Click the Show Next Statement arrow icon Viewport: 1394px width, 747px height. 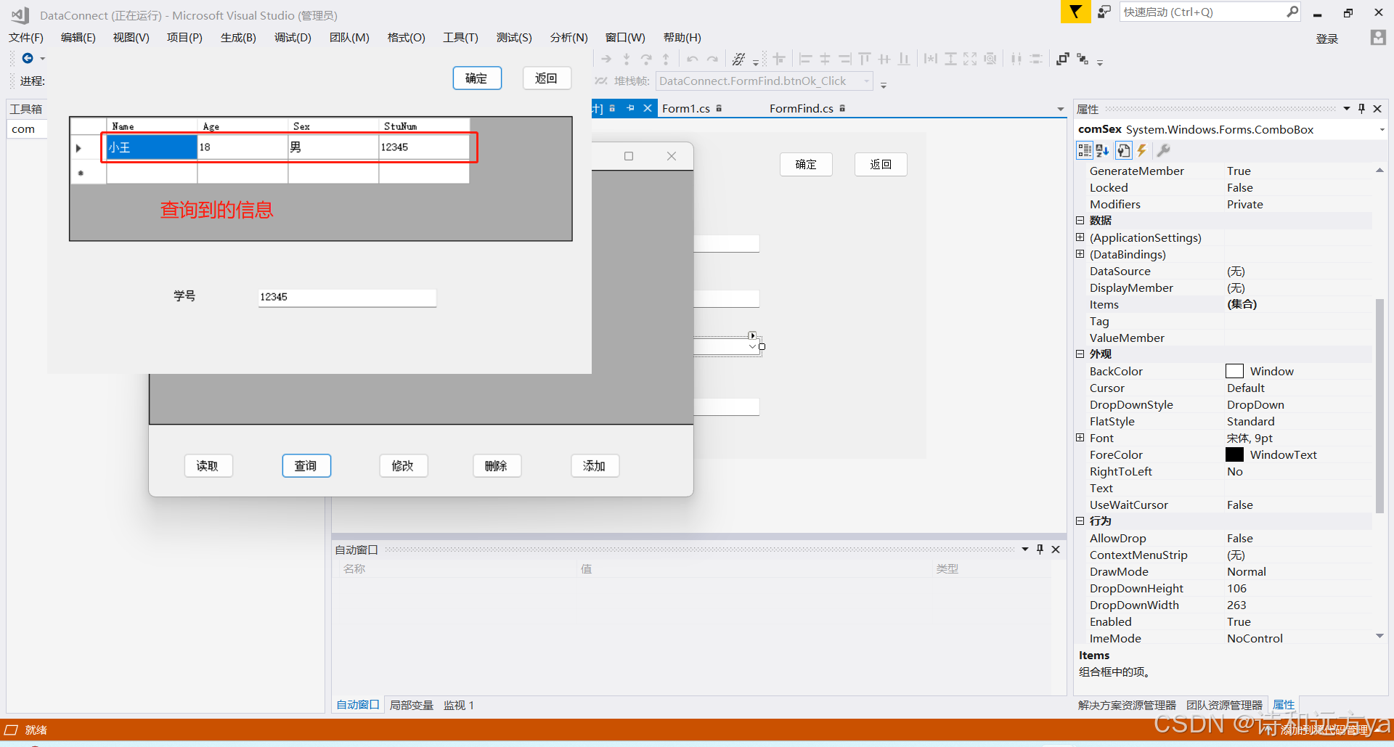(x=606, y=59)
